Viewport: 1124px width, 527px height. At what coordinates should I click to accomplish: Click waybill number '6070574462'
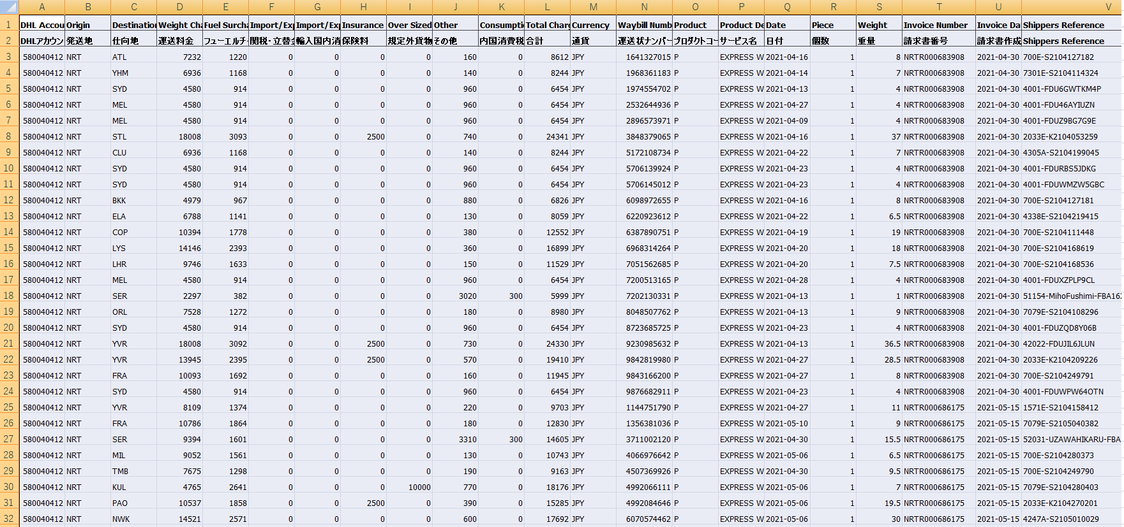click(645, 519)
